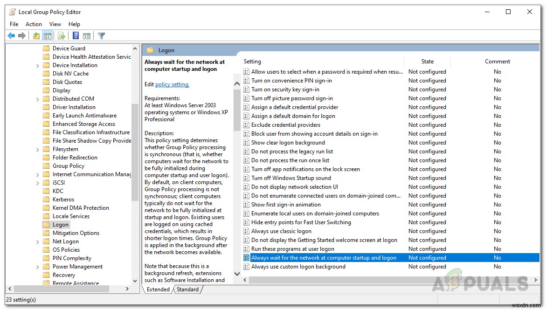This screenshot has width=546, height=310.
Task: Click description pane scroll down arrow
Action: click(x=237, y=274)
